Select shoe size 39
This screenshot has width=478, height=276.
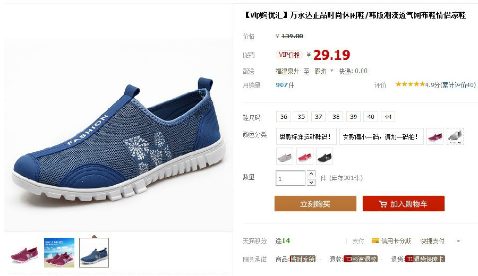(x=353, y=117)
